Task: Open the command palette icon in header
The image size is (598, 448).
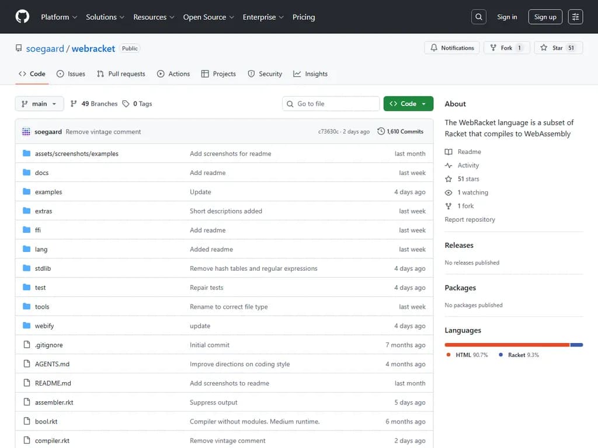Action: (x=575, y=16)
